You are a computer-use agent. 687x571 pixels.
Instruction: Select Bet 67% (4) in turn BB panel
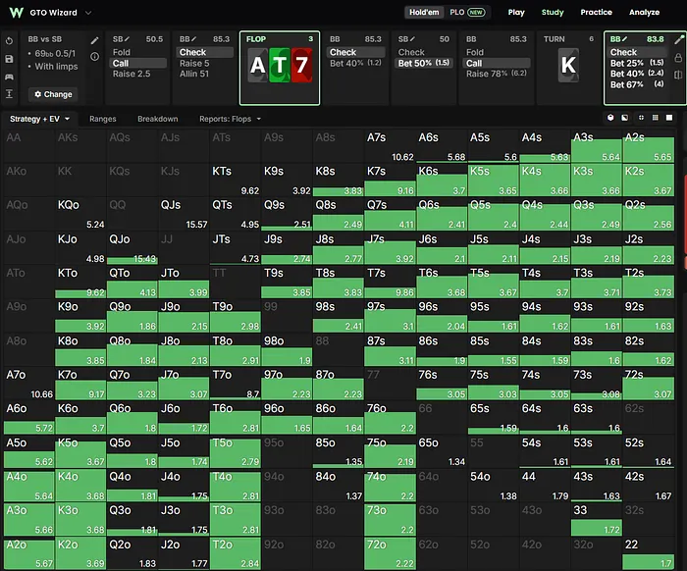(x=637, y=84)
